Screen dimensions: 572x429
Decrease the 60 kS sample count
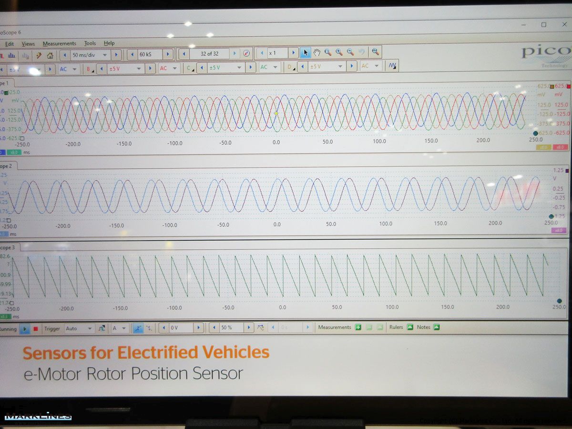click(132, 55)
